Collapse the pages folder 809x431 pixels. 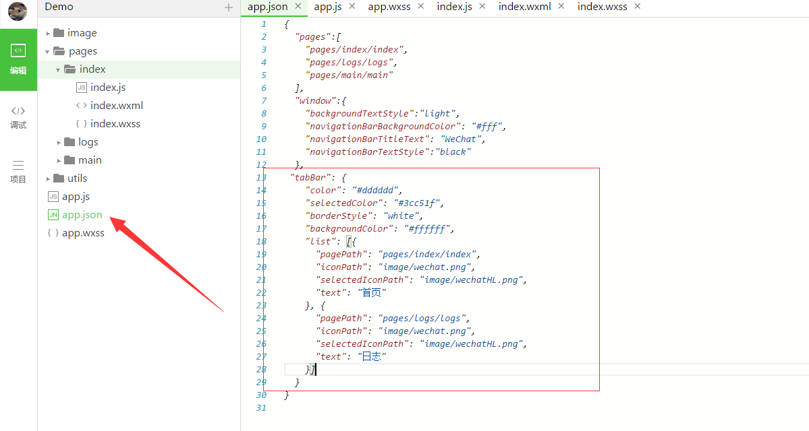click(49, 51)
